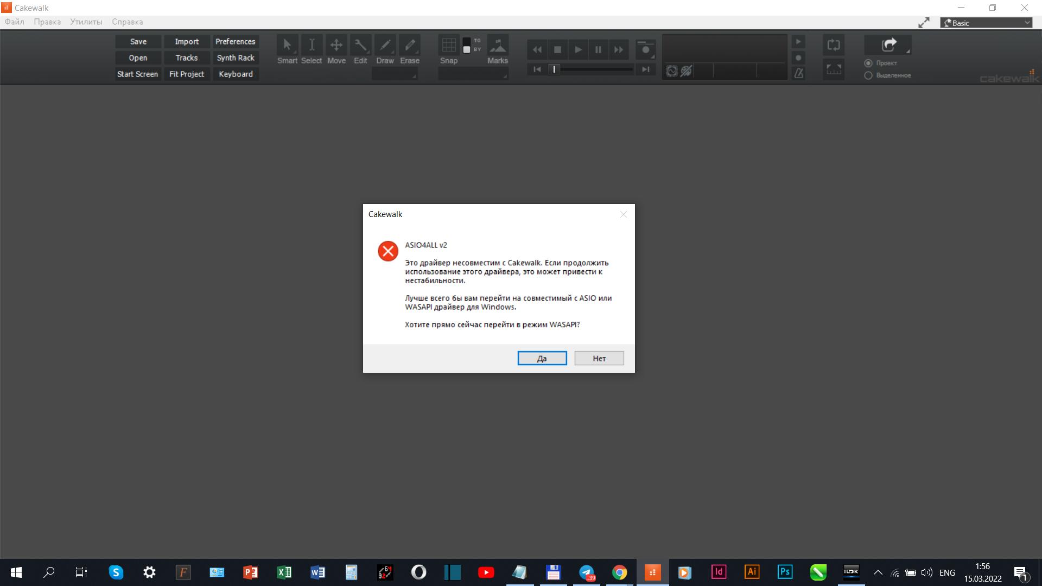
Task: Select the Выделенное radio button
Action: pos(868,75)
